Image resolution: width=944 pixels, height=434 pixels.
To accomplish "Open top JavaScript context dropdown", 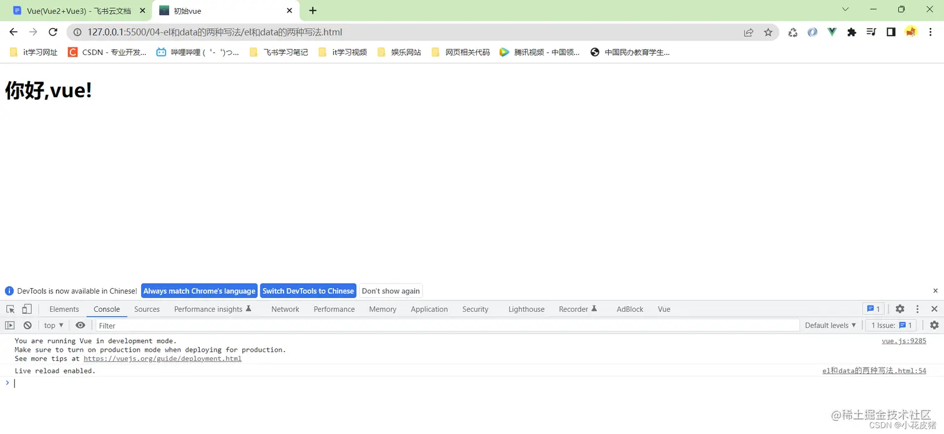I will pyautogui.click(x=54, y=325).
